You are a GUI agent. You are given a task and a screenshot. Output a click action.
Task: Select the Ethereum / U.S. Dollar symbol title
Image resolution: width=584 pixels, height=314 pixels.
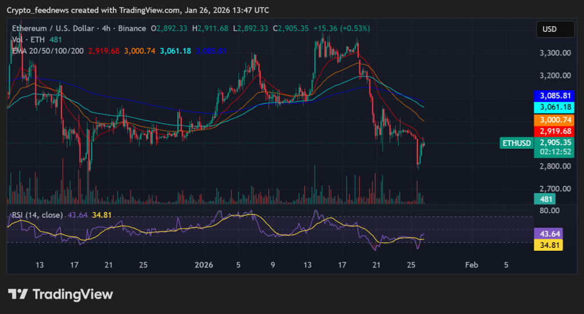point(53,28)
